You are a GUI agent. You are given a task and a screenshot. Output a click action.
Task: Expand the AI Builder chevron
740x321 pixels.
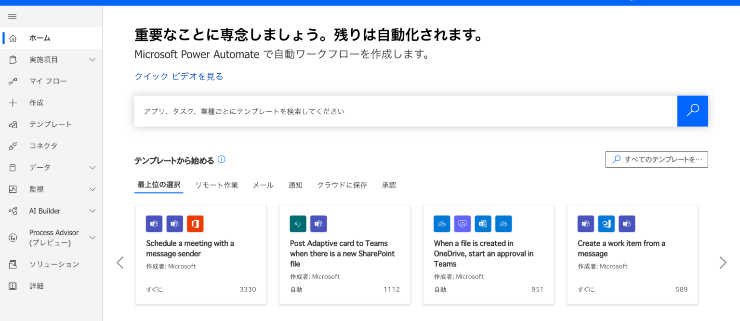click(x=92, y=211)
